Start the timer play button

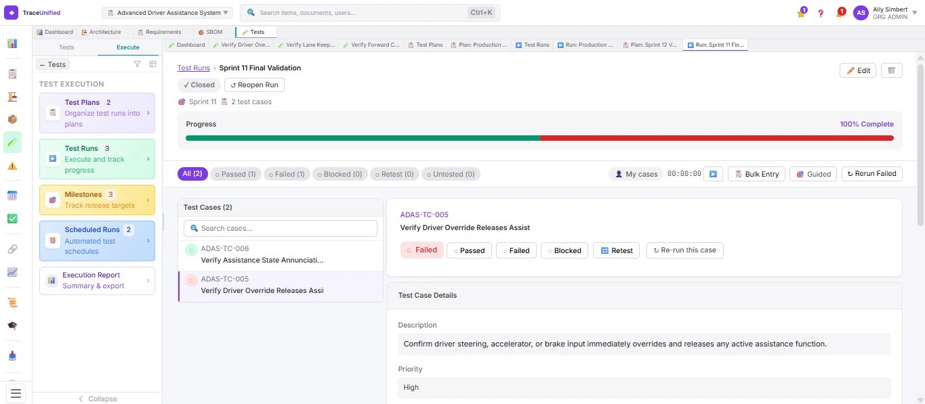coord(713,174)
